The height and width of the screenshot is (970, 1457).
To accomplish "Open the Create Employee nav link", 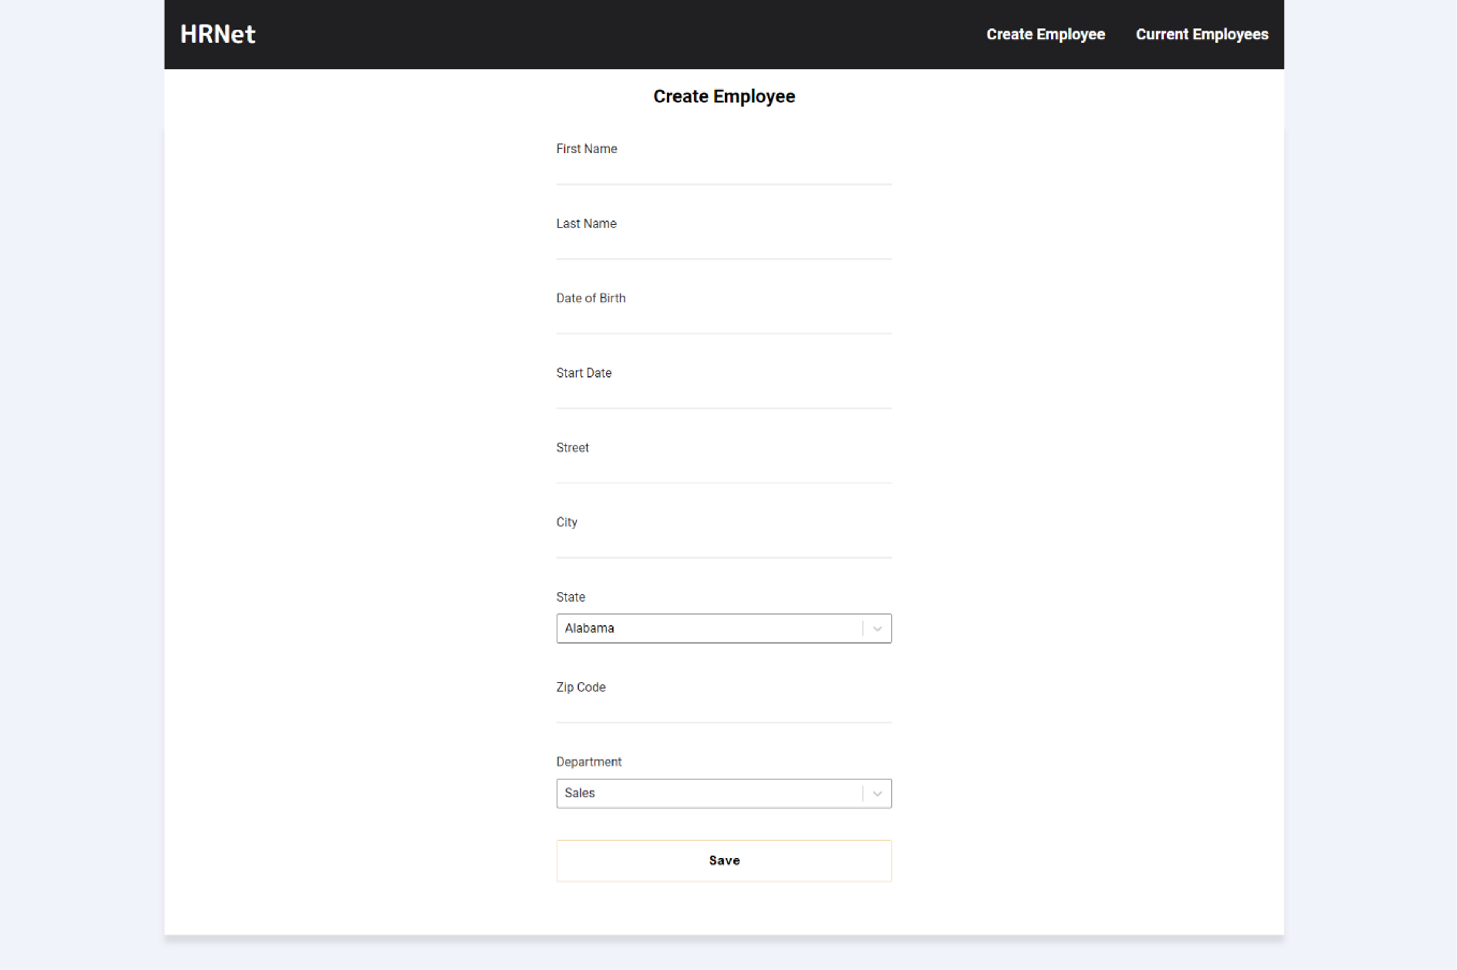I will pos(1045,35).
